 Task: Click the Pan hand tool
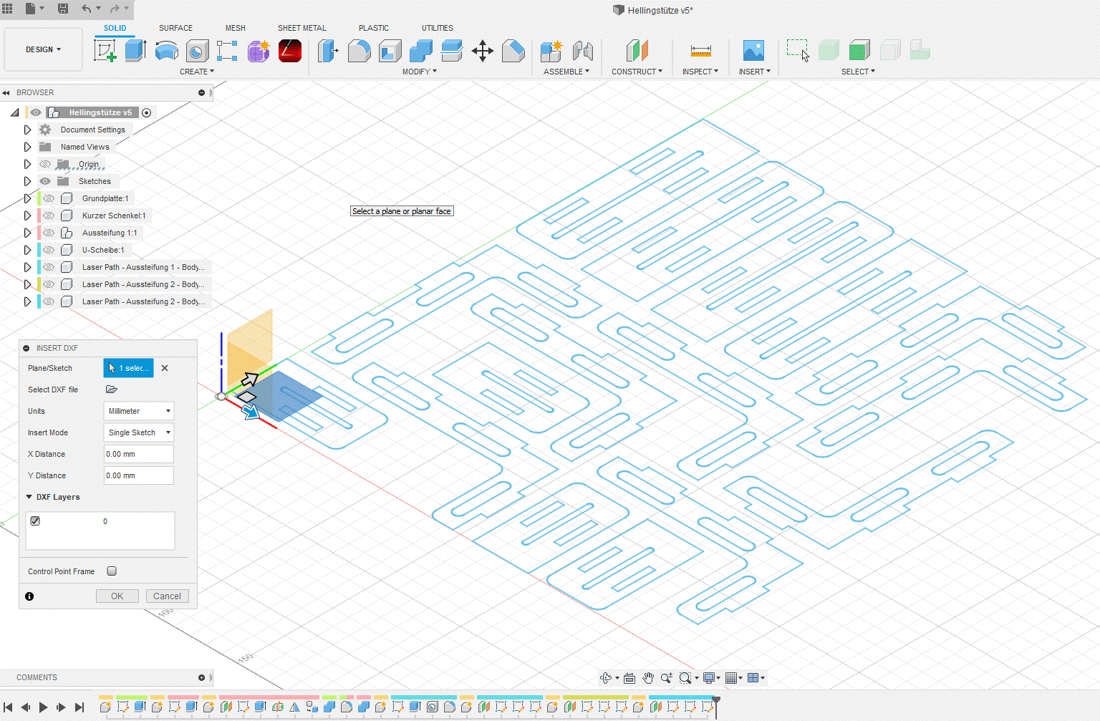[x=648, y=678]
